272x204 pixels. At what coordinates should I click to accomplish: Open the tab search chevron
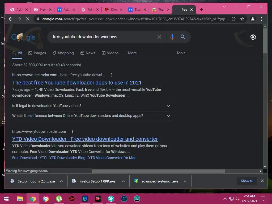point(224,7)
